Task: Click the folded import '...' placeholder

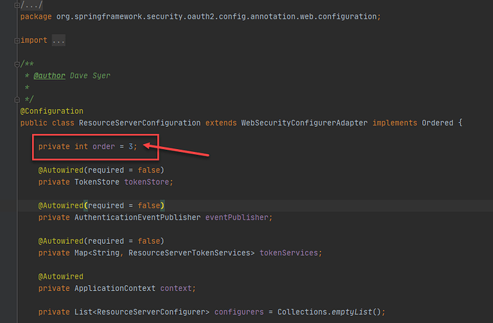Action: [59, 41]
